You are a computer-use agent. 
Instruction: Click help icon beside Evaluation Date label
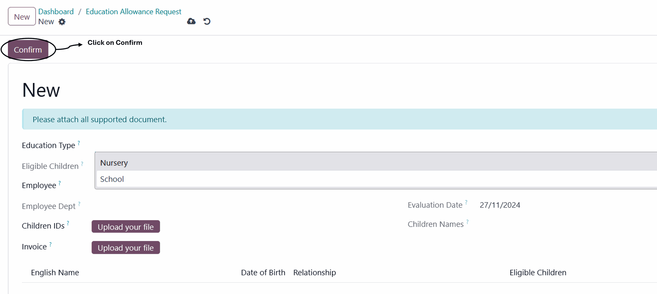coord(466,202)
